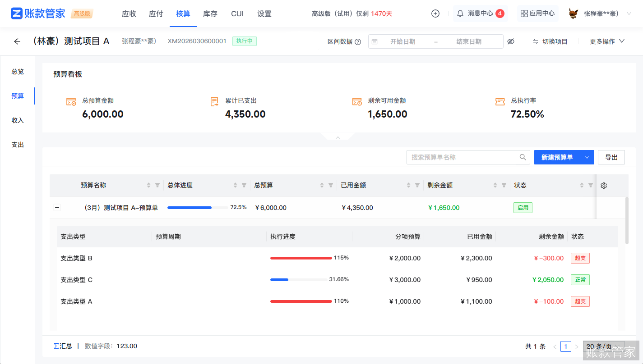Screen dimensions: 643x364
Task: Open the table column settings gear
Action: point(603,185)
